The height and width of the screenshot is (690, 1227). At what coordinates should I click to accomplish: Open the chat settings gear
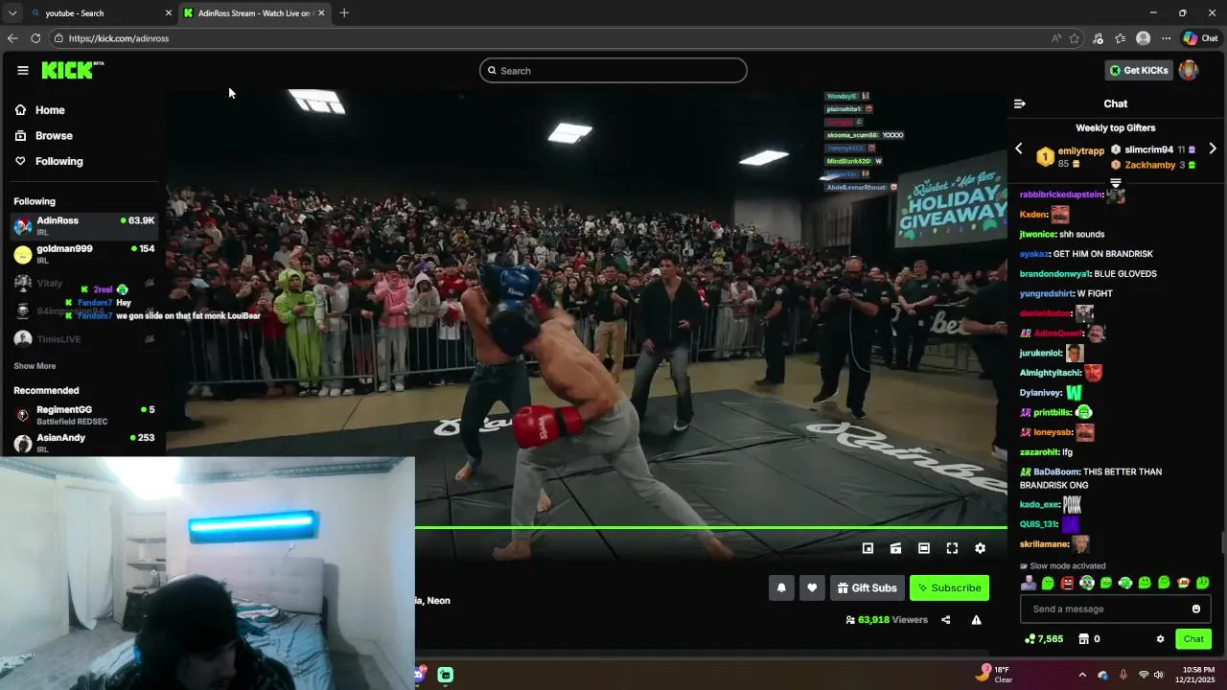[x=1160, y=639]
